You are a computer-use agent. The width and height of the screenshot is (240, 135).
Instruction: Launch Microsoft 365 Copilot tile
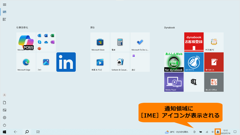(x=26, y=42)
